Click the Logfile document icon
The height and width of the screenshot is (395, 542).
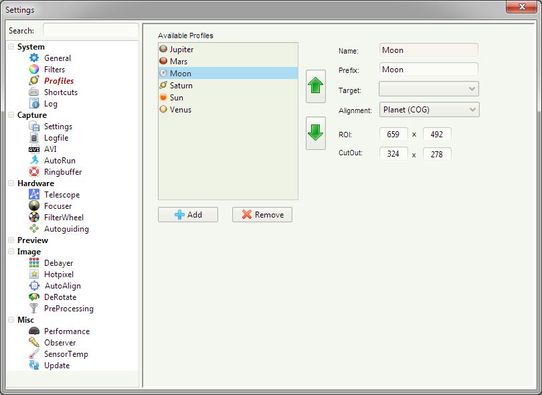34,138
